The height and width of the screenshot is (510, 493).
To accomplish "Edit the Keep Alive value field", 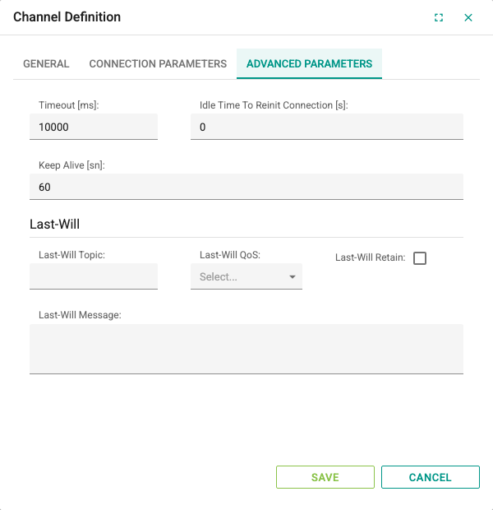I will coord(246,187).
